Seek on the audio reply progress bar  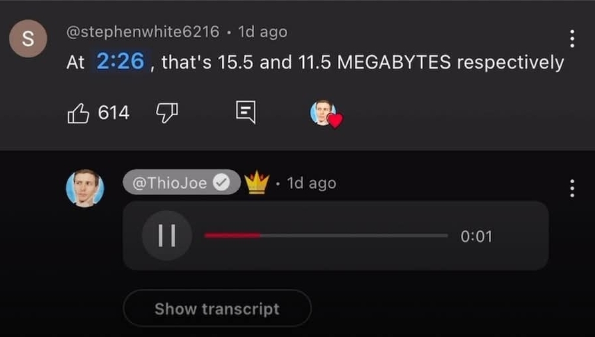326,236
